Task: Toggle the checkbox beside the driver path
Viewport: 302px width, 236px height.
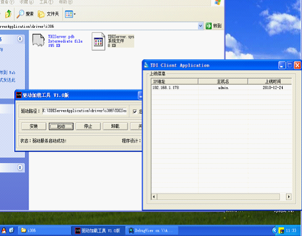Action: pyautogui.click(x=135, y=111)
